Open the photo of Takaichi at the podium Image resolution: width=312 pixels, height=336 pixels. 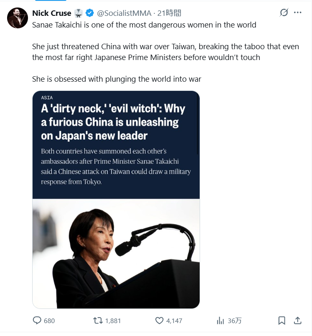coord(116,253)
